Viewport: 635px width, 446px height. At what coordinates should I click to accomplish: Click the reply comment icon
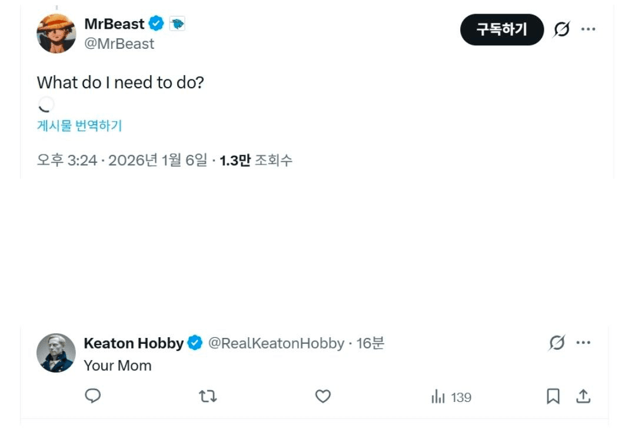coord(93,397)
